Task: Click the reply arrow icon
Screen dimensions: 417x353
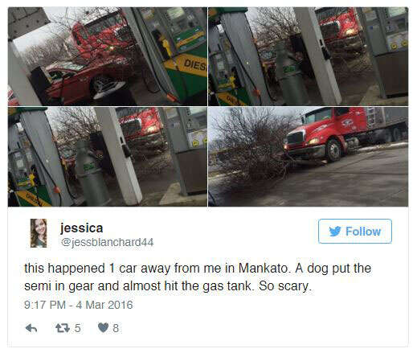Action: pyautogui.click(x=31, y=328)
